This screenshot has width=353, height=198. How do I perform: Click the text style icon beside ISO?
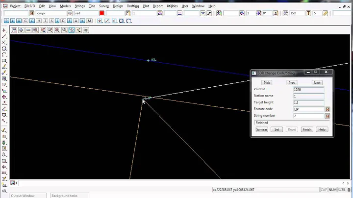click(285, 13)
